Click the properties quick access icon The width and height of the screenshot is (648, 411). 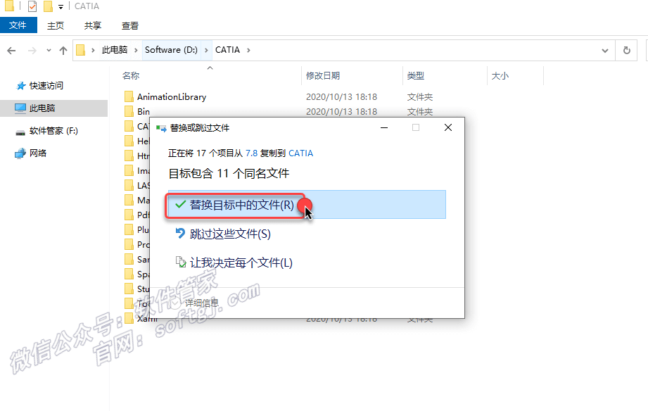coord(32,6)
